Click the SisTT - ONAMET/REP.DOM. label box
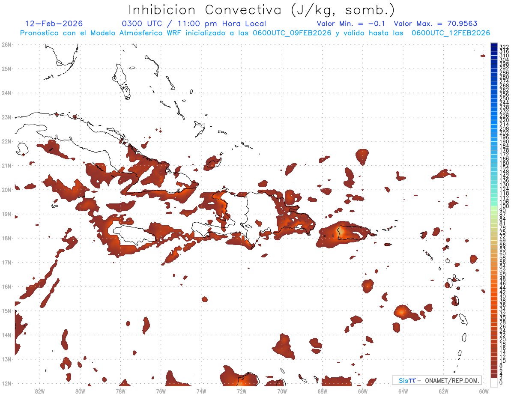Viewport: 514px width, 397px height. coord(437,380)
